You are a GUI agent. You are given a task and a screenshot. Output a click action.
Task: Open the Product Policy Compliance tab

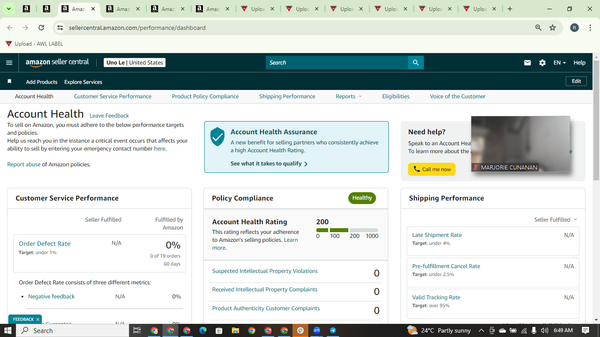[x=205, y=97]
